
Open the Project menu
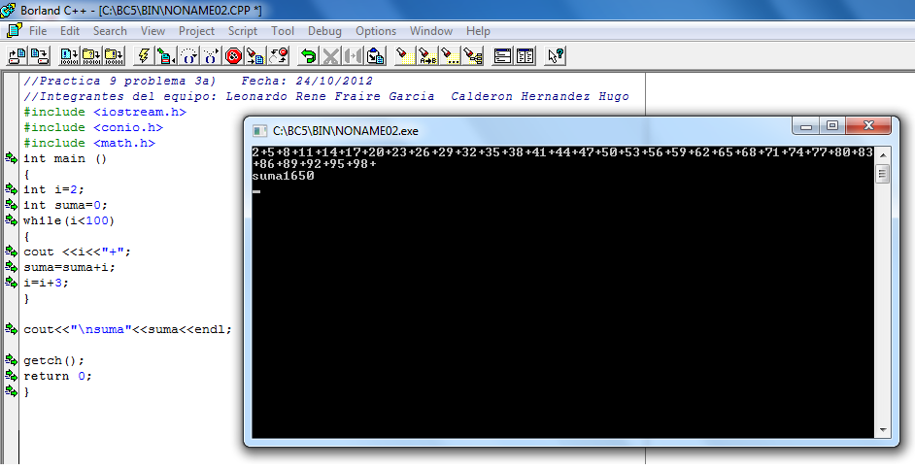pyautogui.click(x=196, y=31)
